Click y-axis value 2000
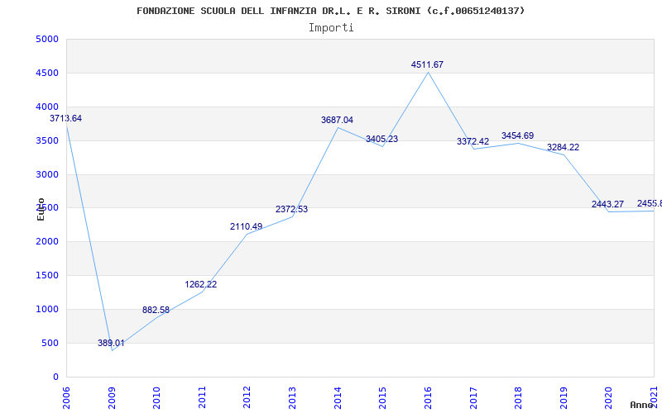 [47, 242]
